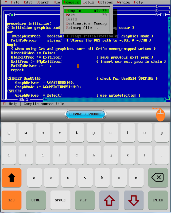This screenshot has height=213, width=171.
Task: Click the CHANGE KEYBOARD button
Action: coord(85,114)
